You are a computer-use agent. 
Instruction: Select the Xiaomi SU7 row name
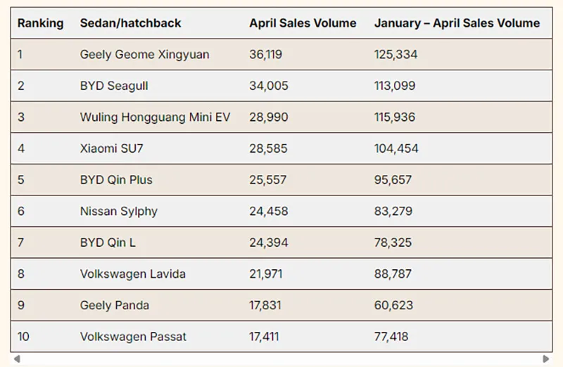(x=113, y=148)
